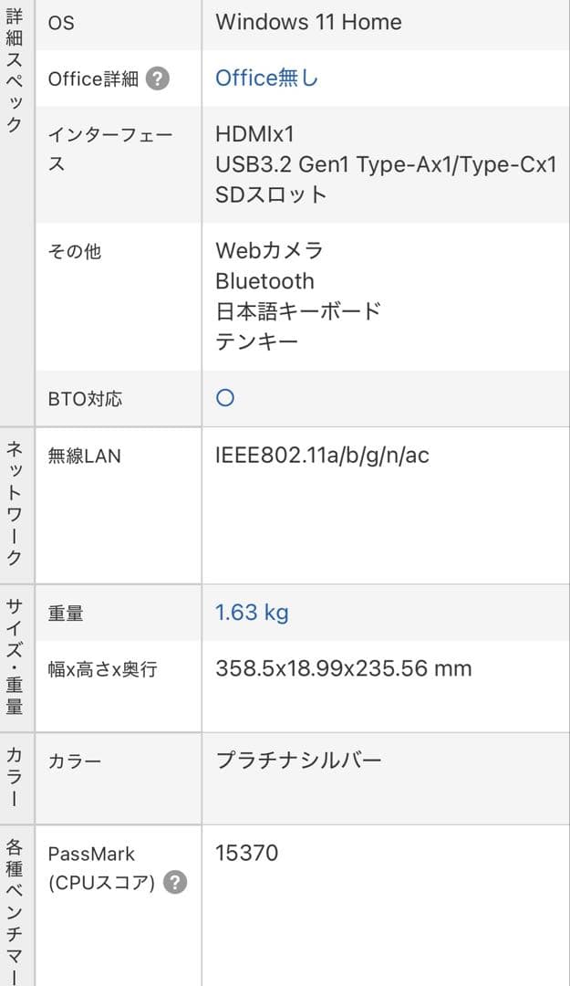Image resolution: width=570 pixels, height=986 pixels.
Task: Click the Windows 11 Home value cell
Action: (307, 22)
